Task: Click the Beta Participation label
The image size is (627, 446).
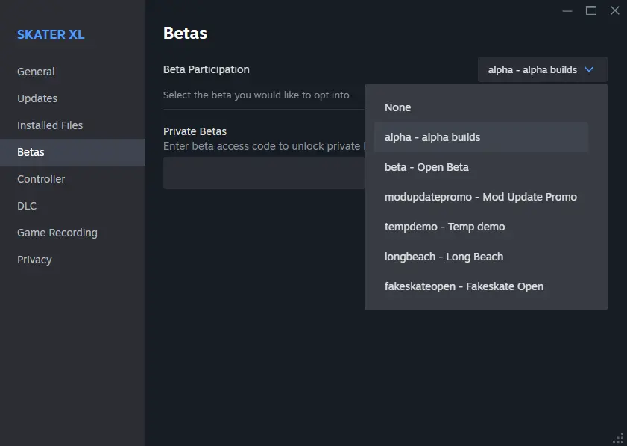Action: pyautogui.click(x=207, y=69)
